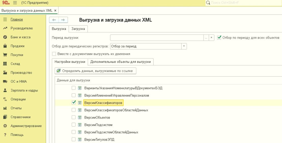
Task: Click the ОС и НМА truck icon
Action: coord(5,81)
